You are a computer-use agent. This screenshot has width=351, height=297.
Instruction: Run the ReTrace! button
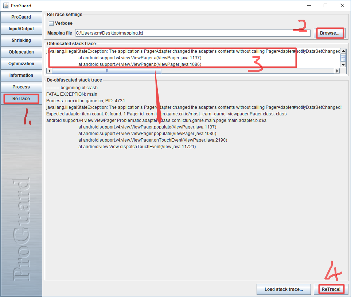click(331, 289)
